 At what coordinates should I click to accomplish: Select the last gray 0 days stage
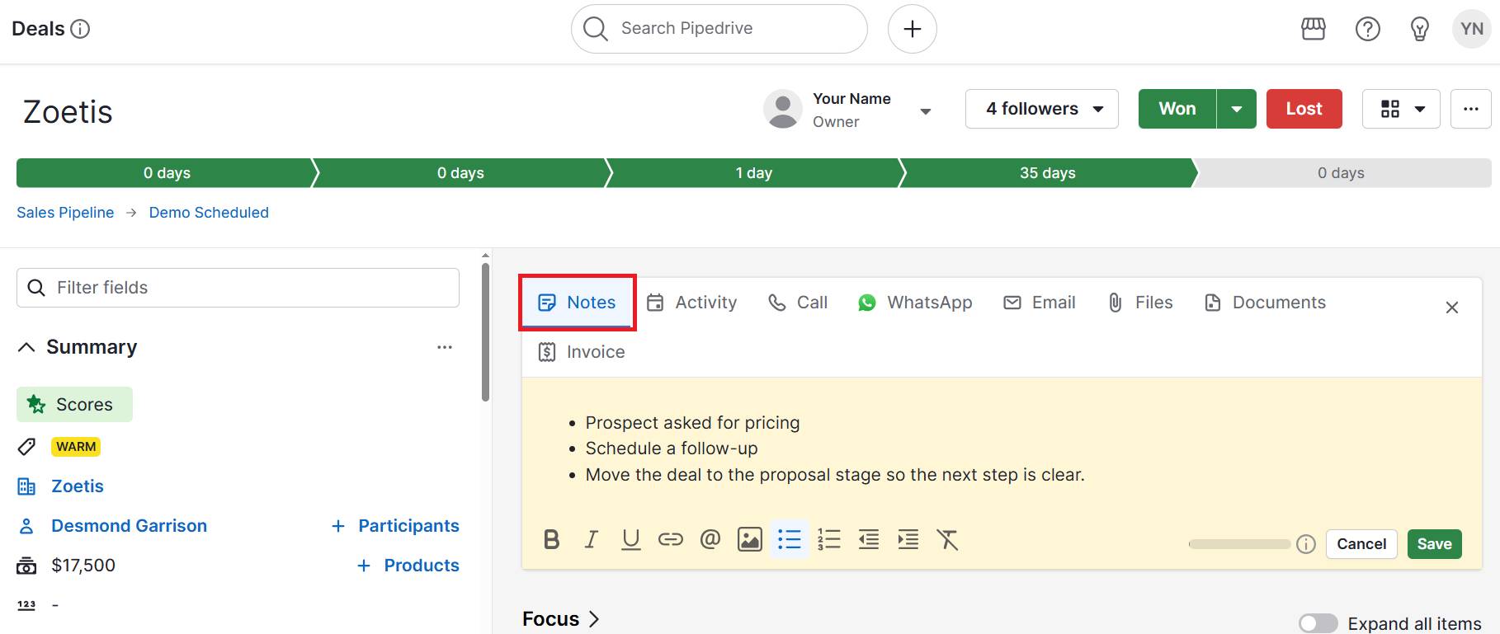pos(1342,173)
